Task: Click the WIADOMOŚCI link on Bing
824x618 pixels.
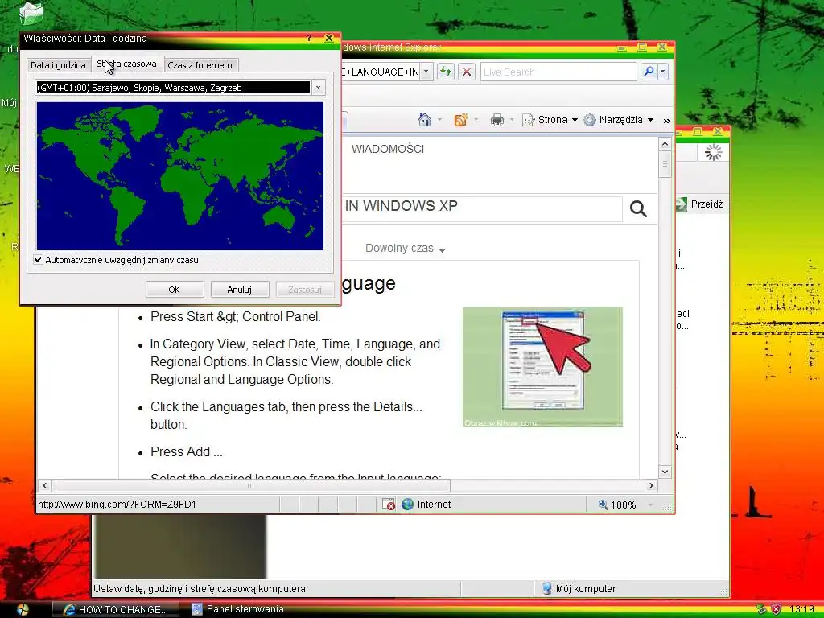Action: pos(388,149)
